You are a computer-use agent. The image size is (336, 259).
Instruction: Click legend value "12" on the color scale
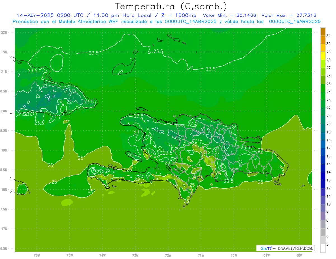[329, 188]
